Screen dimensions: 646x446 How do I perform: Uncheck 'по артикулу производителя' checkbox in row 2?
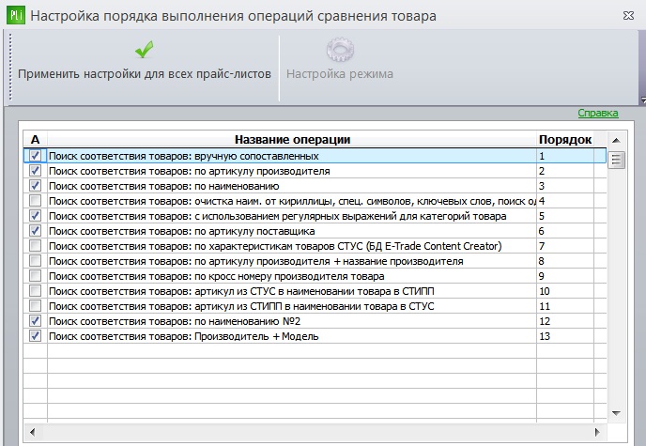[36, 171]
